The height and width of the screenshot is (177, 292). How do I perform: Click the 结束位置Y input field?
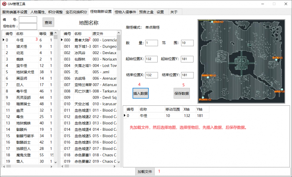pyautogui.click(x=187, y=75)
